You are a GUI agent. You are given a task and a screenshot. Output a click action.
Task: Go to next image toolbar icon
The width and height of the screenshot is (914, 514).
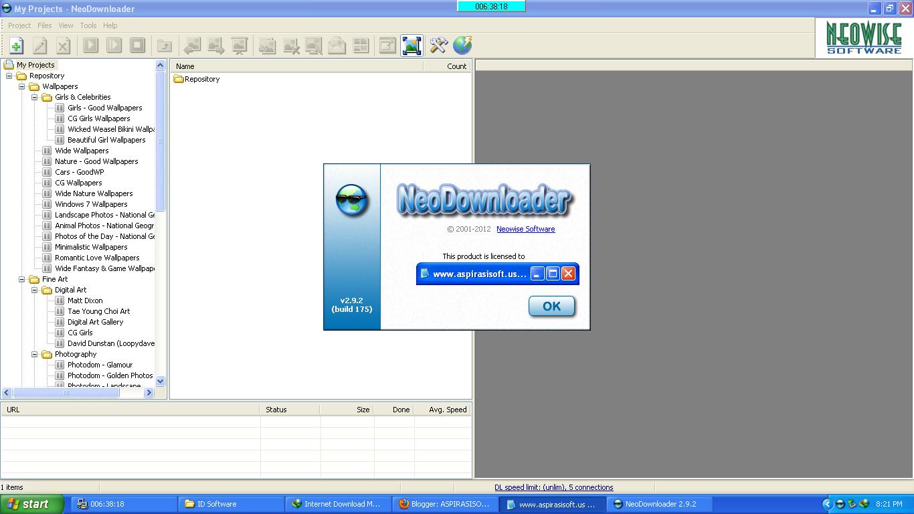(x=215, y=46)
